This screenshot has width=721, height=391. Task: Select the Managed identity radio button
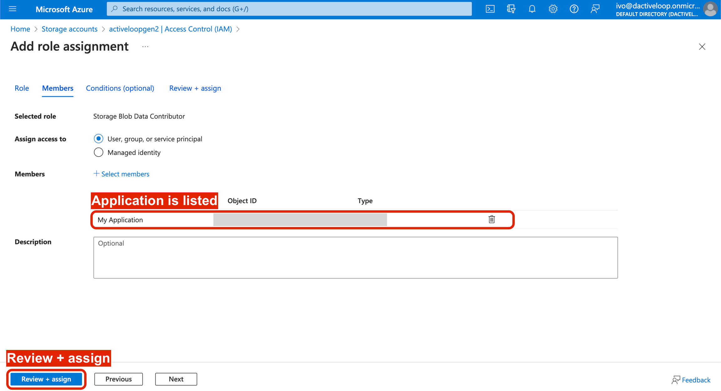[x=99, y=152]
